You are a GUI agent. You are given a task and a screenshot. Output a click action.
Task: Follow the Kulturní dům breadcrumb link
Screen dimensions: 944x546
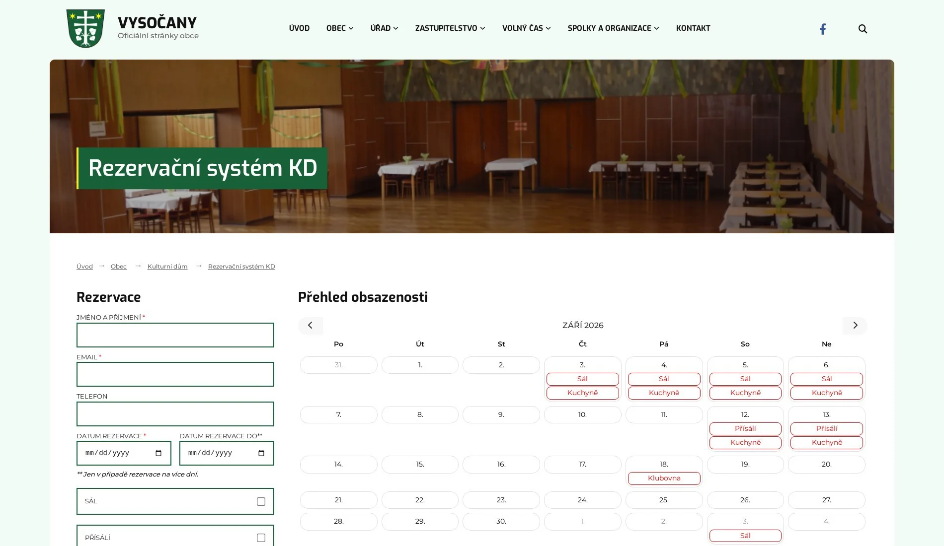pyautogui.click(x=167, y=267)
